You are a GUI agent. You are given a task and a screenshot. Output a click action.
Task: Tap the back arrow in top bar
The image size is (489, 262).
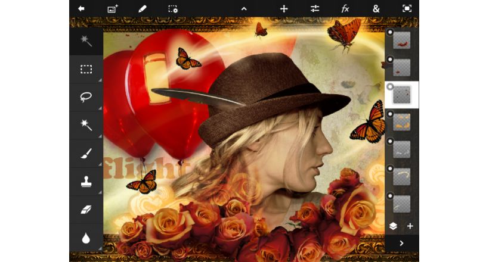pos(81,9)
